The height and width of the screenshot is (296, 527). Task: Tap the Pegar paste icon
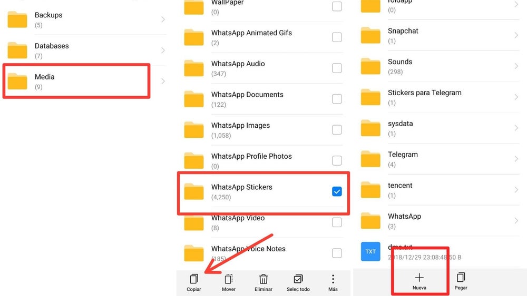coord(461,278)
